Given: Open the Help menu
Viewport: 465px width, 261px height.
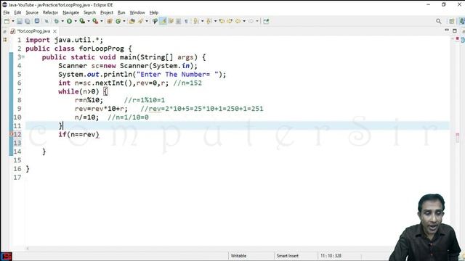Looking at the screenshot, I should click(153, 12).
